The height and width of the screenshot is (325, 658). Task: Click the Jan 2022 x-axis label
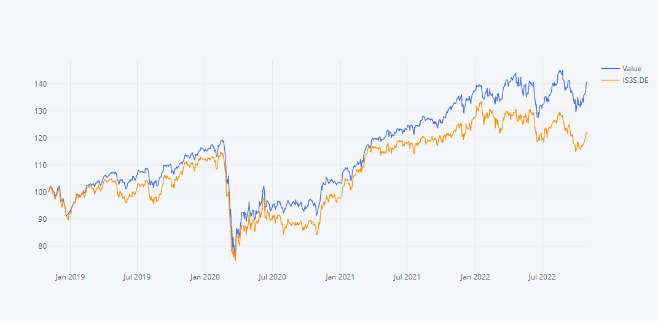coord(475,277)
